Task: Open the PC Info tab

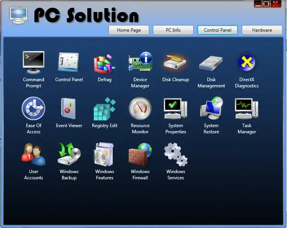Action: (x=173, y=30)
